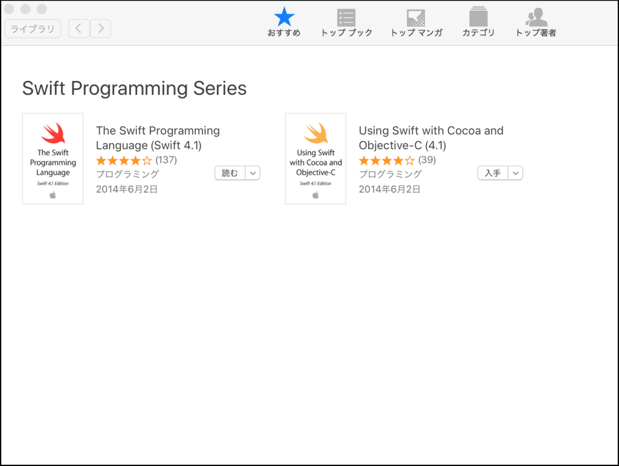The image size is (619, 466).
Task: Open the Using Swift with Cocoa cover thumbnail
Action: [316, 159]
